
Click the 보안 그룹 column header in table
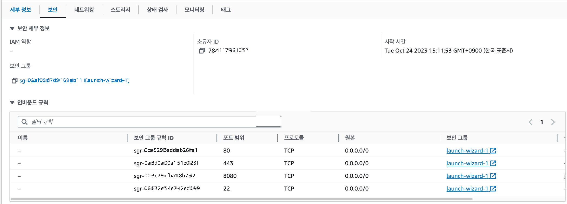[x=457, y=138]
